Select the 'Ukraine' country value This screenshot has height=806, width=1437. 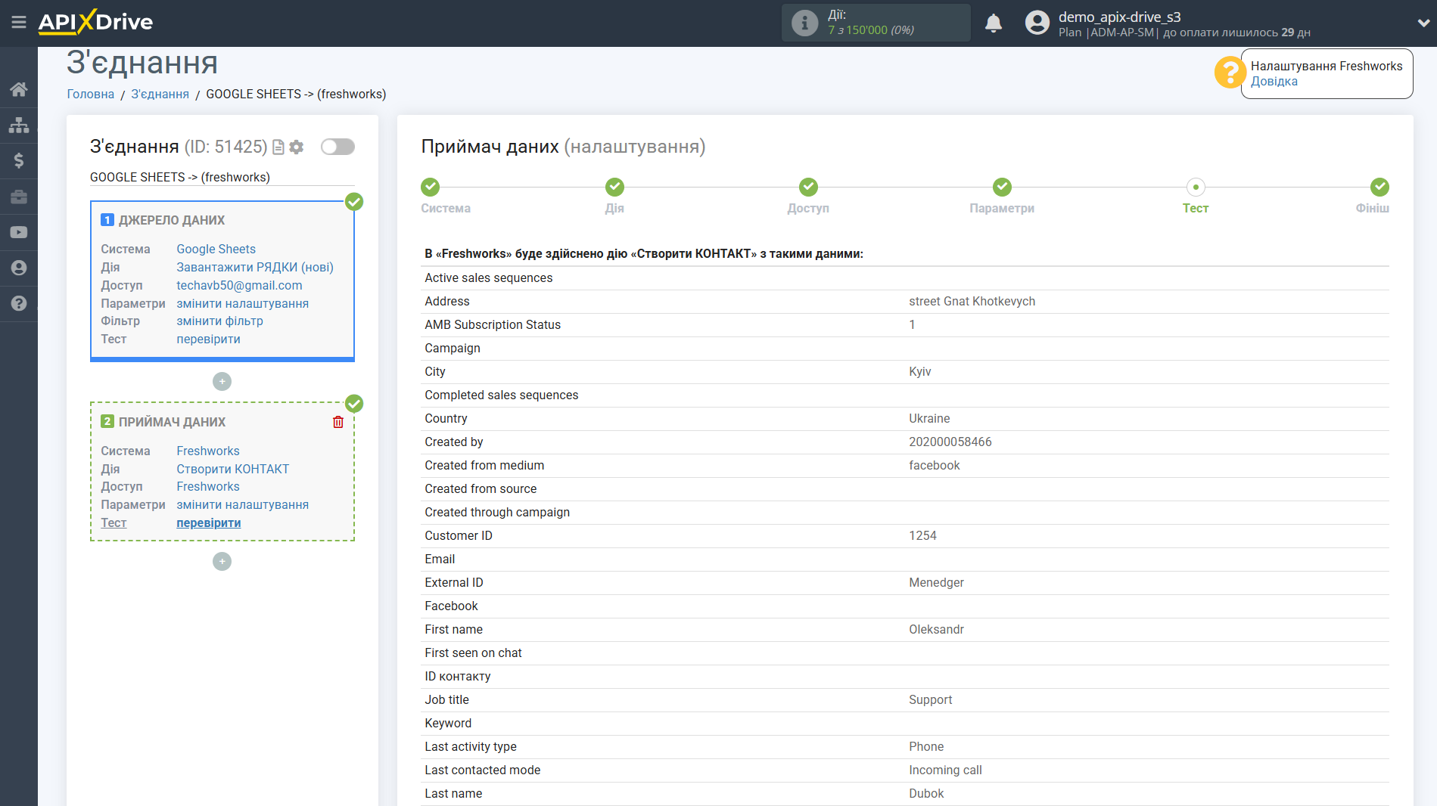point(929,418)
